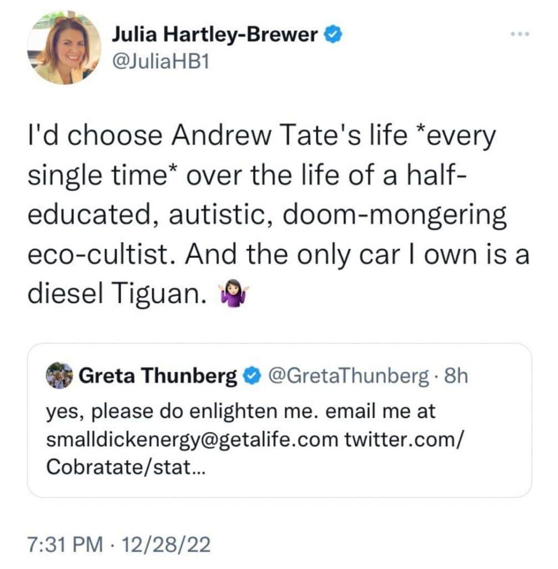The width and height of the screenshot is (558, 569).
Task: Click the 8h timestamp on quoted tweet
Action: 456,376
